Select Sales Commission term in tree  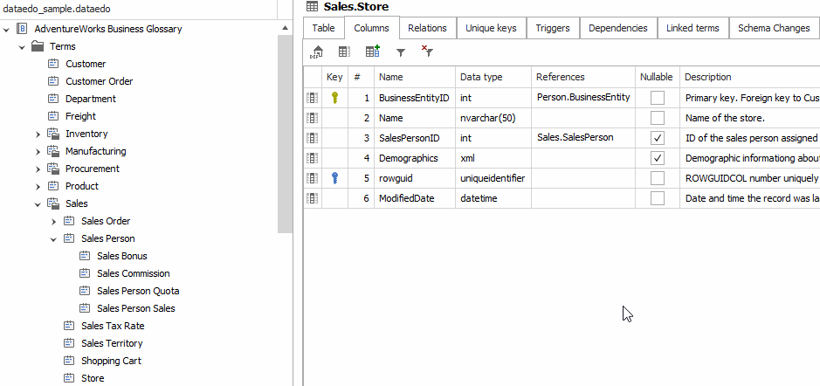tap(133, 273)
